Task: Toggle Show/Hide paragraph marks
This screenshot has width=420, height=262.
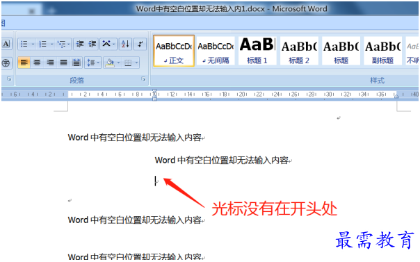Action: 140,44
